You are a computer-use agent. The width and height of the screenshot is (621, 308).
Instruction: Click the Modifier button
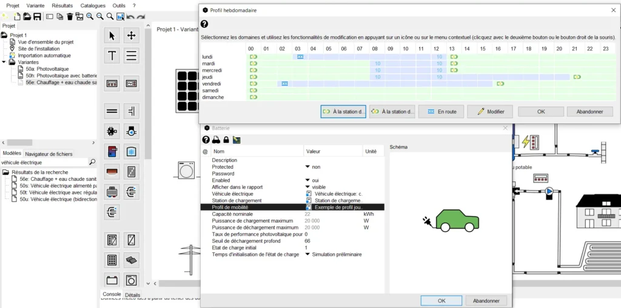pos(490,111)
